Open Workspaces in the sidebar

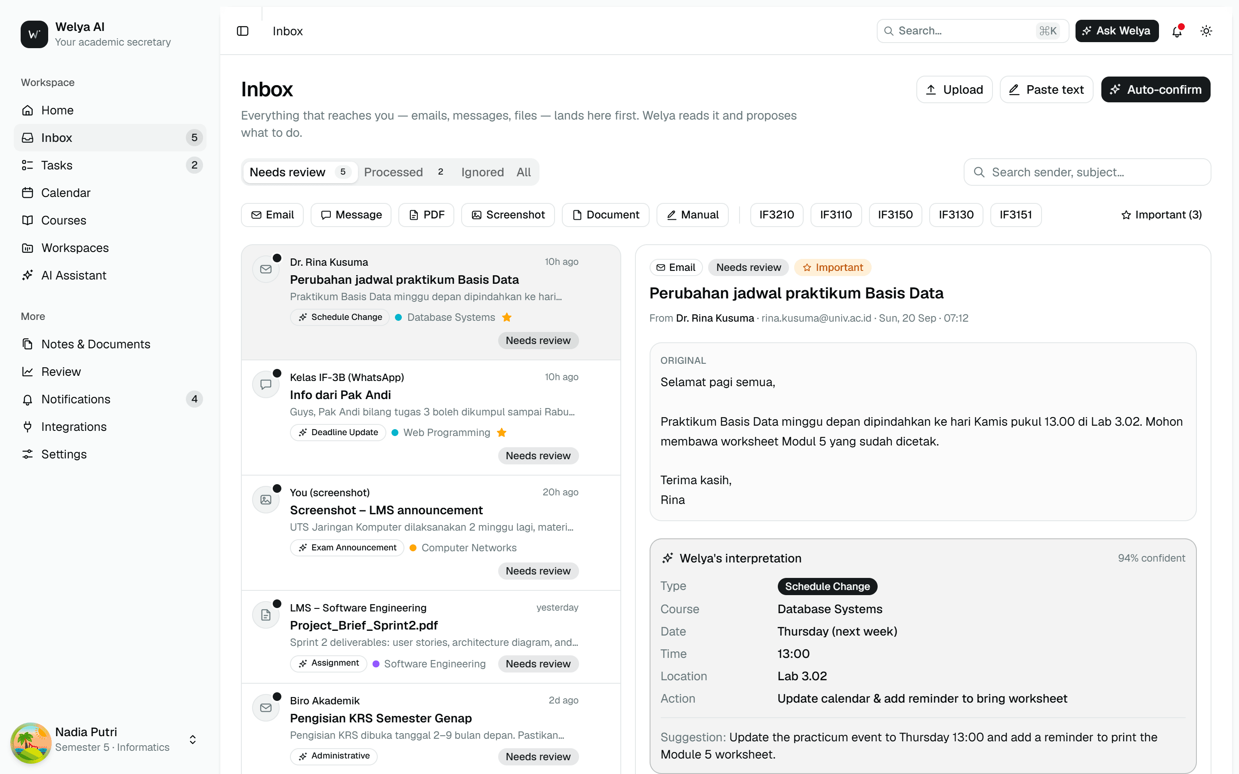[110, 248]
